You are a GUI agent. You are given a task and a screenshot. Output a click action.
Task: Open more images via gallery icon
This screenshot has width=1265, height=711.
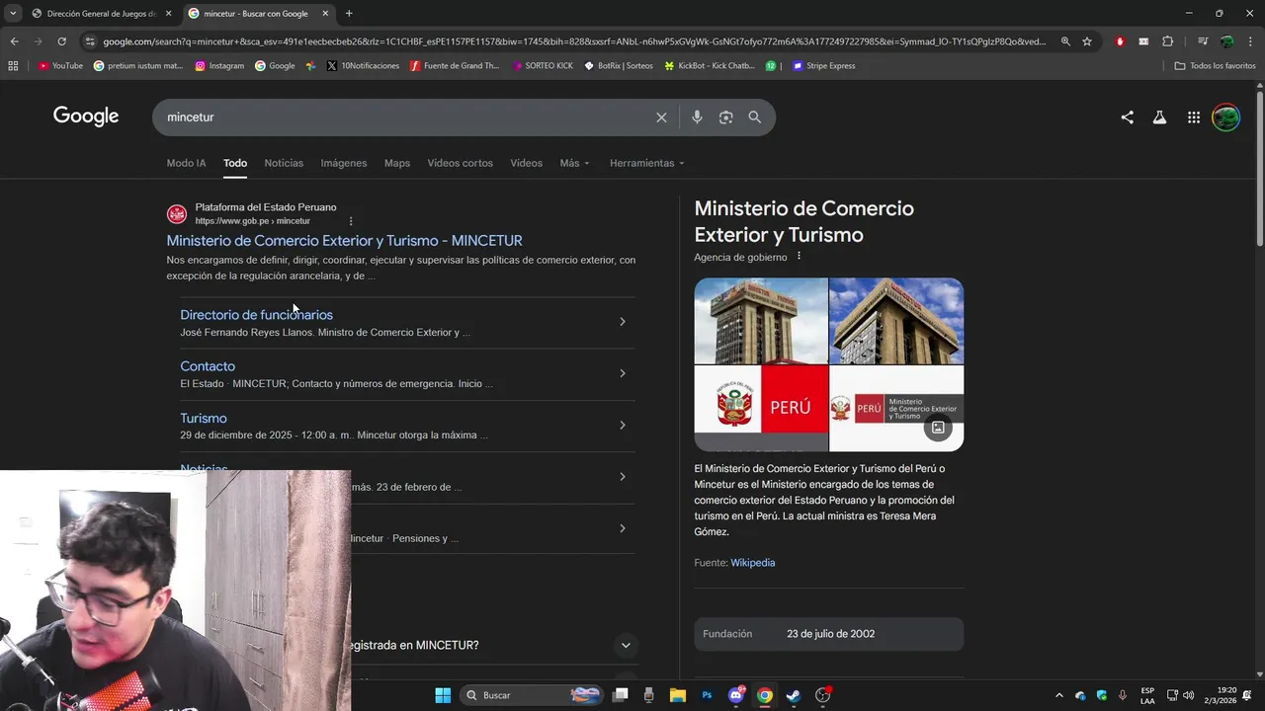[x=938, y=428]
